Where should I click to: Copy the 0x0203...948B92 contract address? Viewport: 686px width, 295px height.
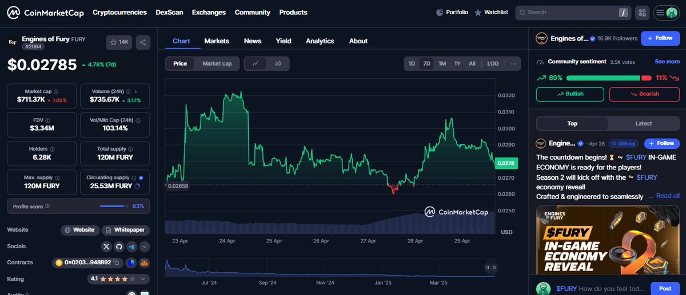pos(116,262)
